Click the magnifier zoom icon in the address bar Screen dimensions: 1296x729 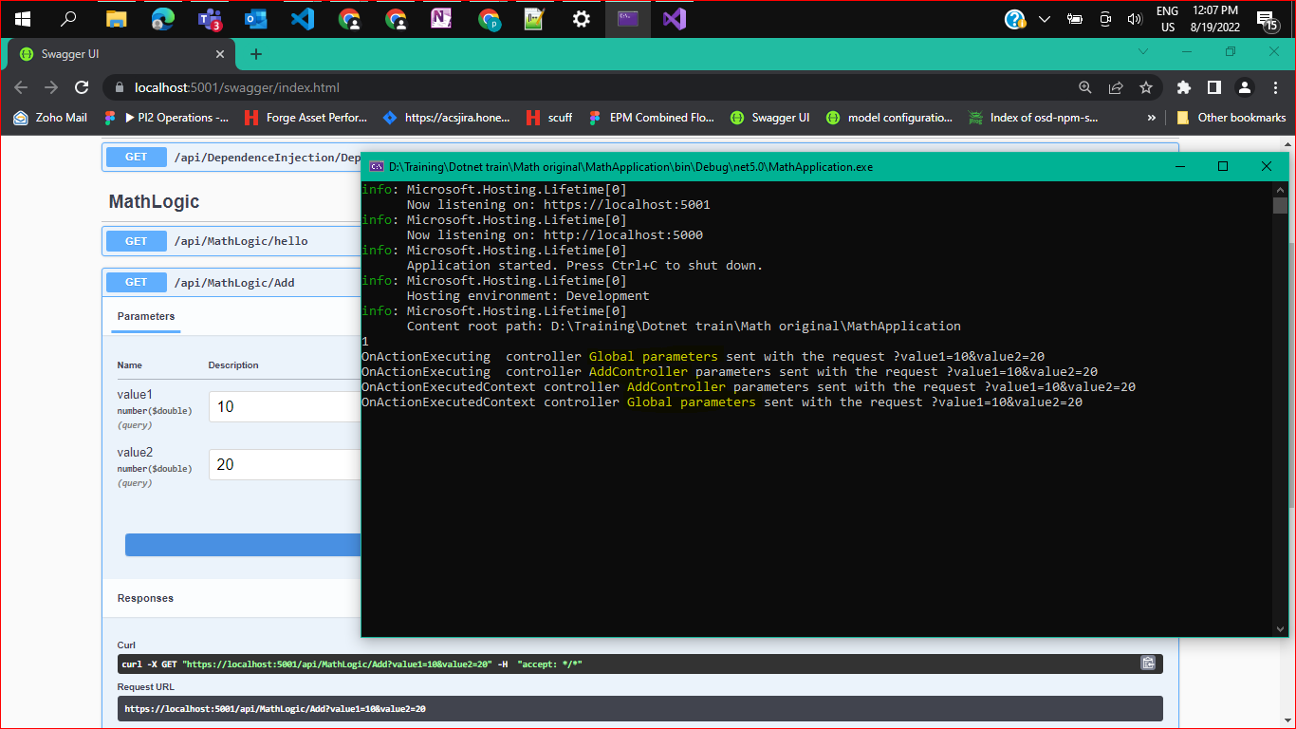(x=1084, y=86)
